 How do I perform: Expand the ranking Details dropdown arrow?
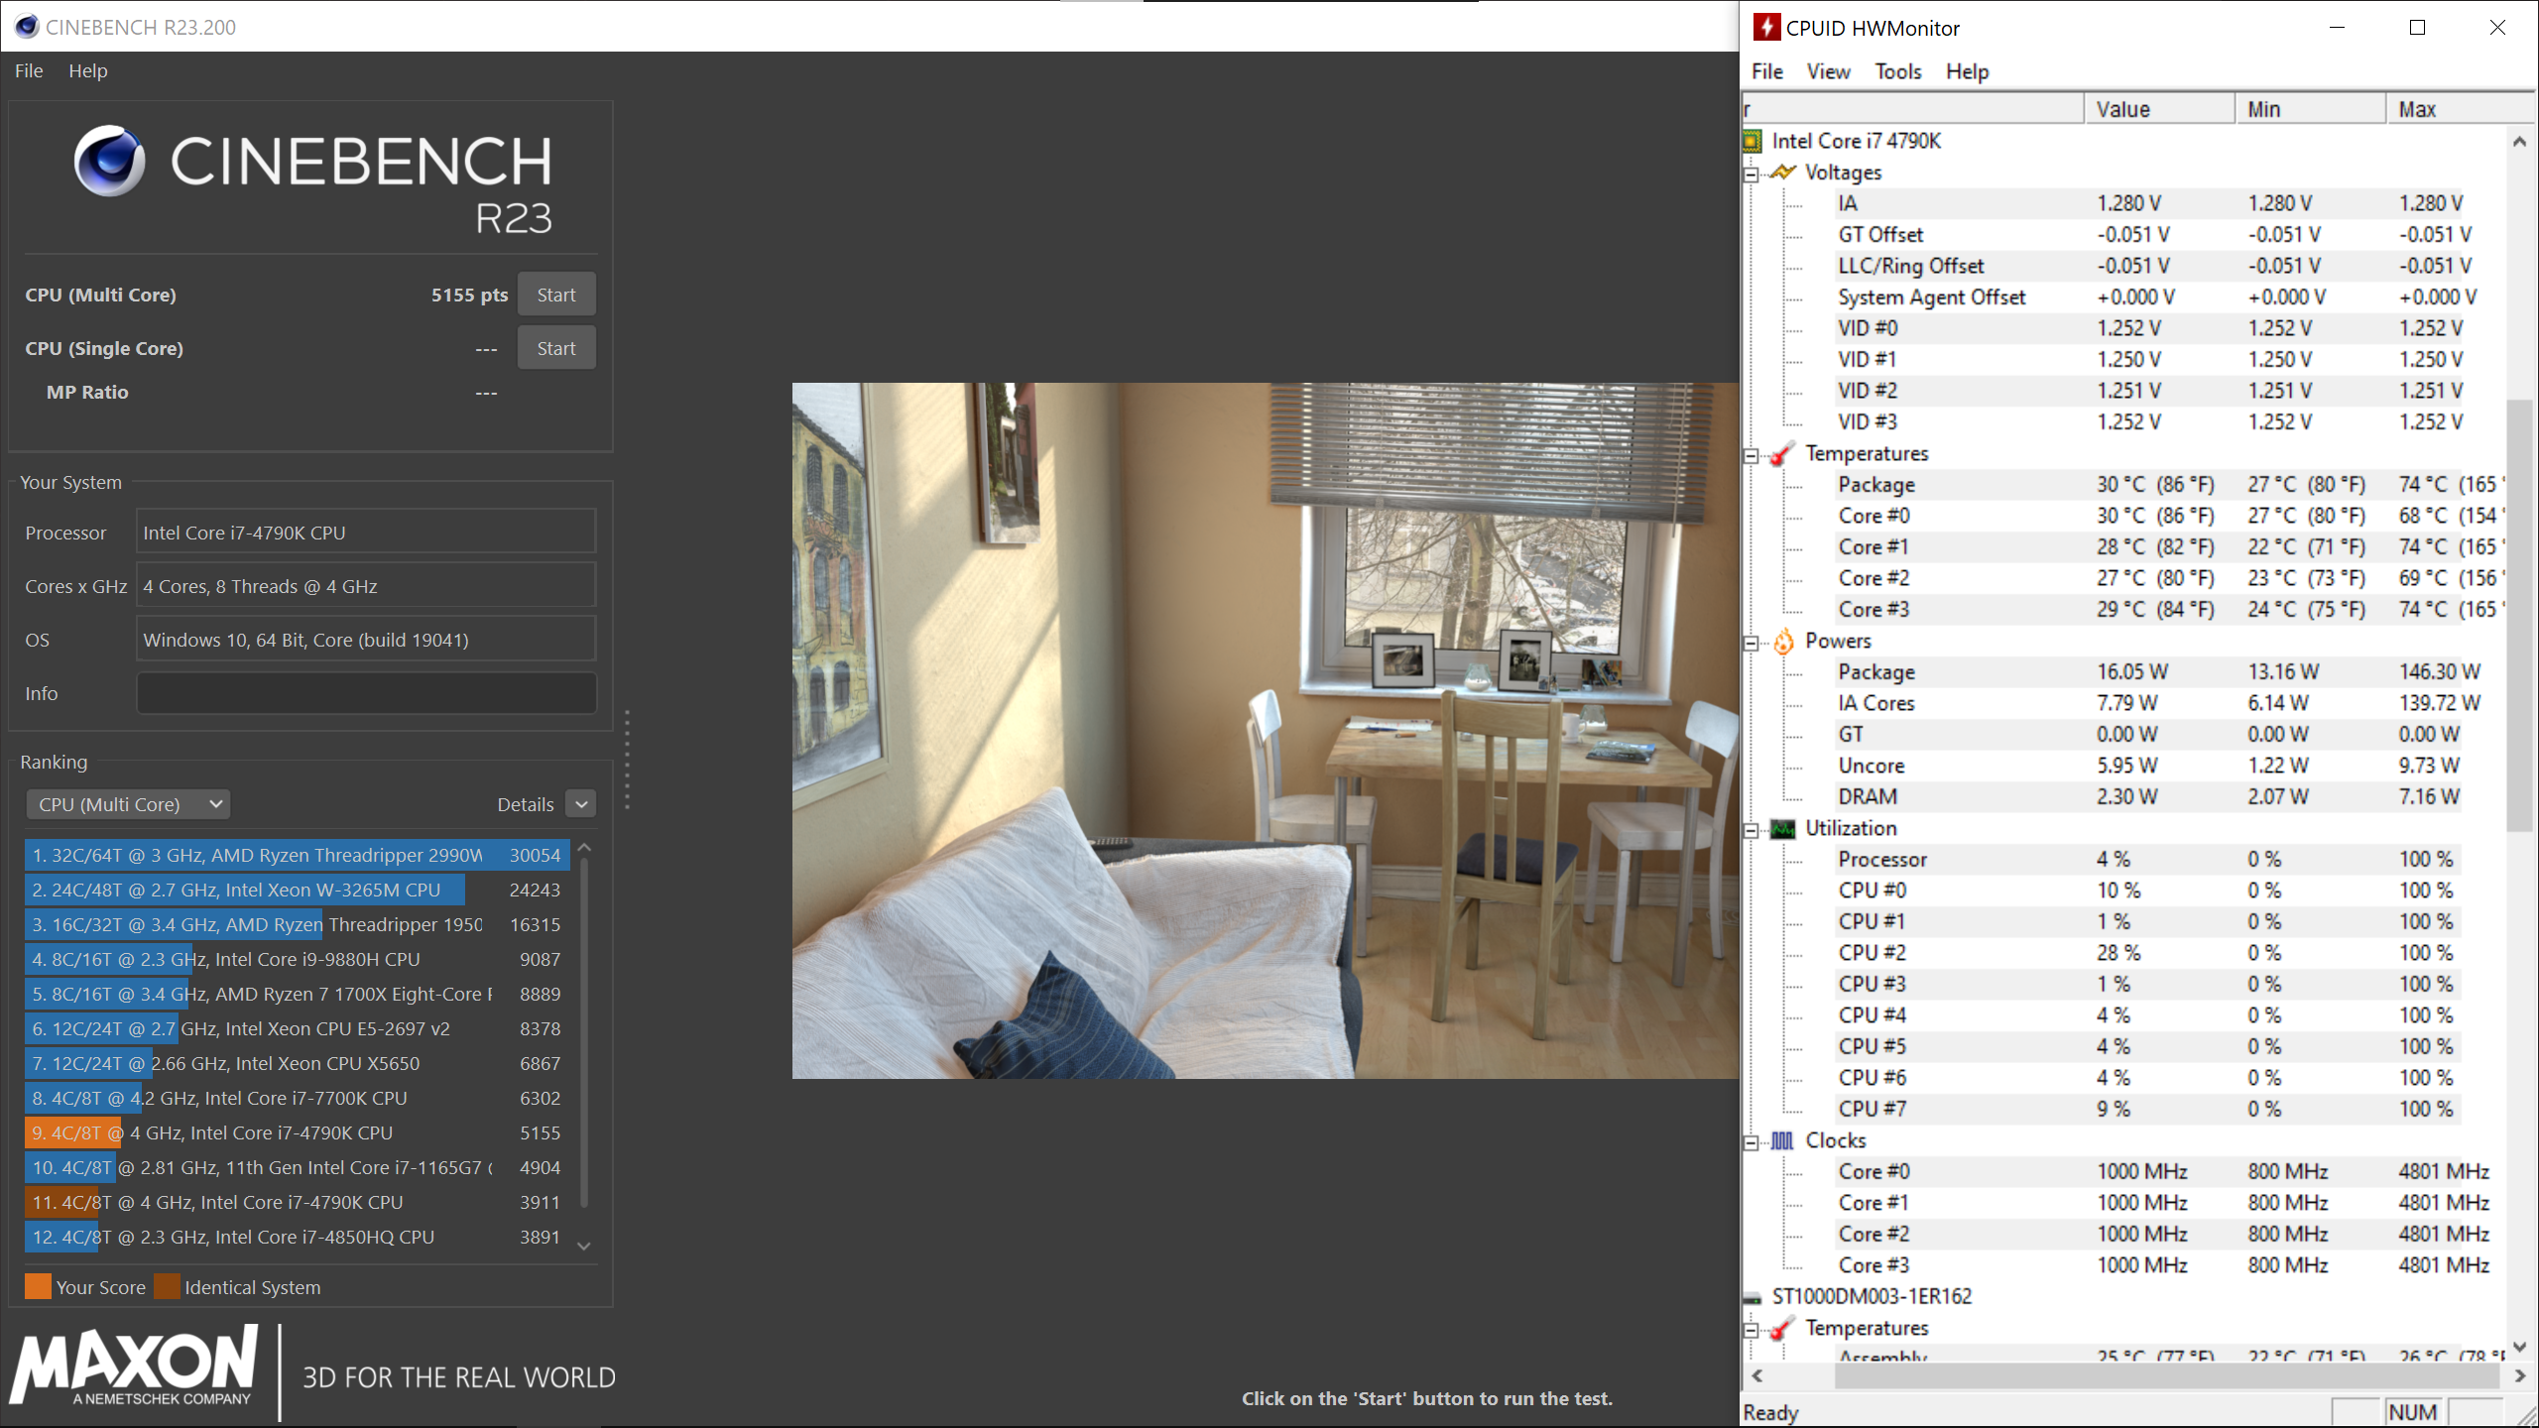582,804
